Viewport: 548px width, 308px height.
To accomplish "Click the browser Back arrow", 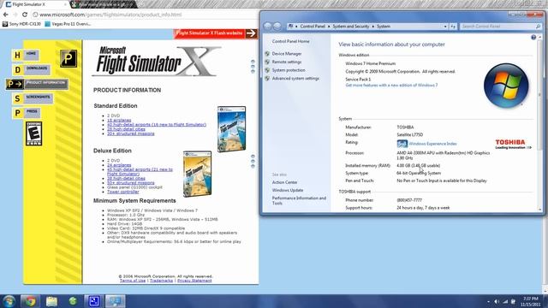I will coord(6,15).
